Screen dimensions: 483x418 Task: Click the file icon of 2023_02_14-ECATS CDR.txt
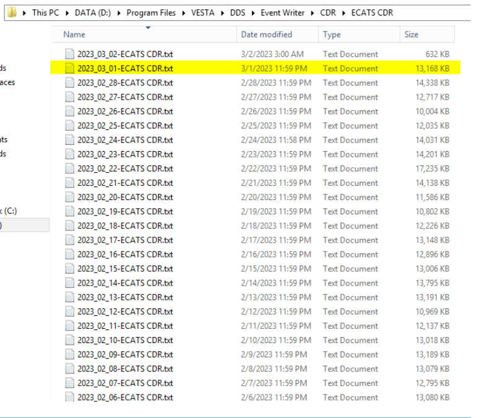pos(69,283)
